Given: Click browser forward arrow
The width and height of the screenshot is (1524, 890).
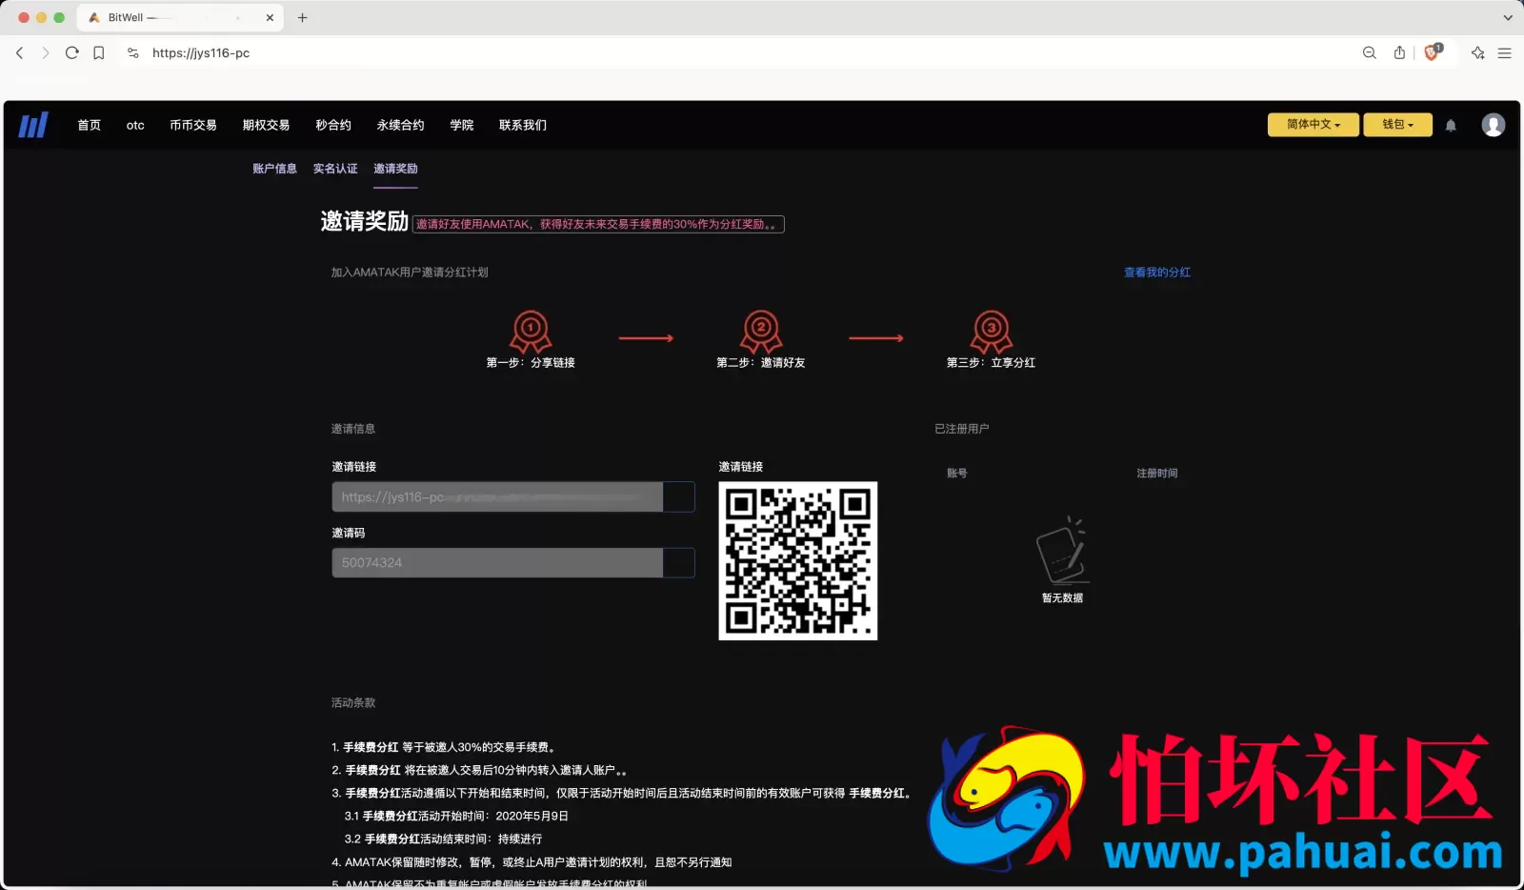Looking at the screenshot, I should (46, 53).
